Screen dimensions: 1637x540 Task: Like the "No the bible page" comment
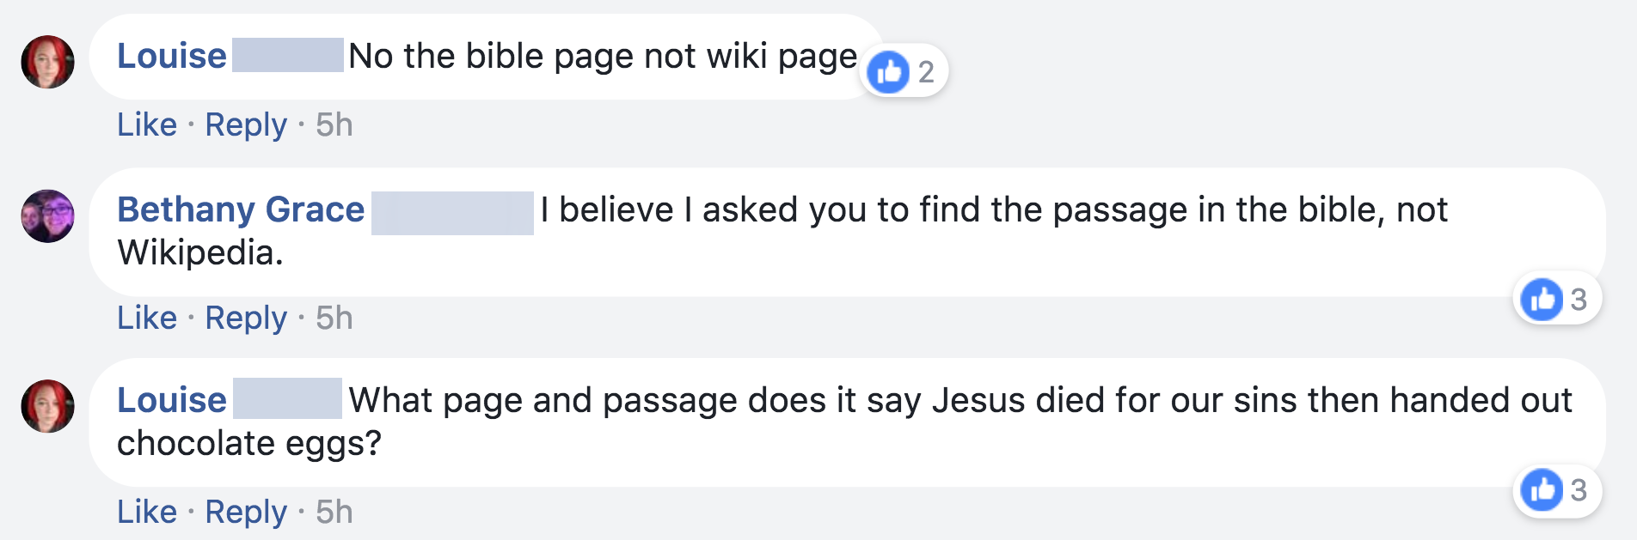147,125
